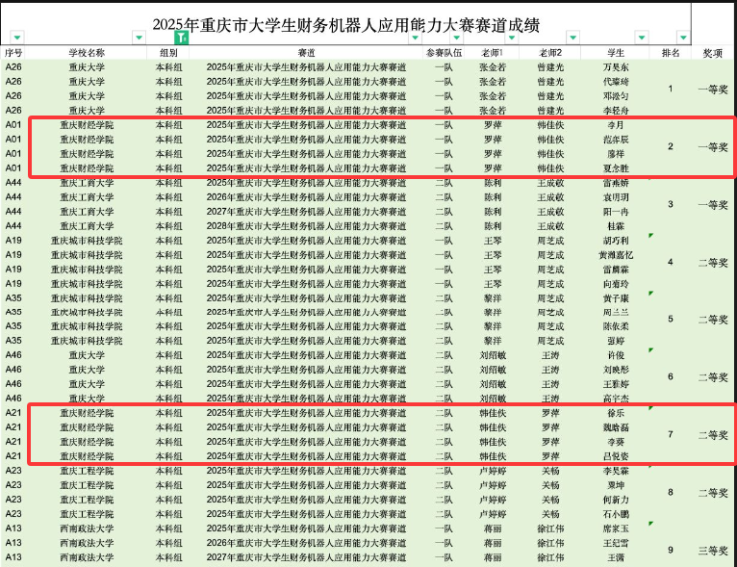Image resolution: width=737 pixels, height=567 pixels.
Task: Select the merged rank cell showing 2
Action: tap(671, 146)
